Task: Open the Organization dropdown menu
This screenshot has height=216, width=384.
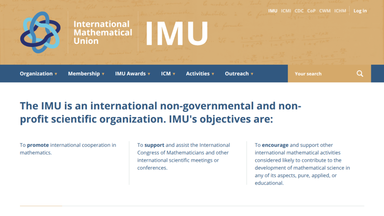Action: coord(38,74)
